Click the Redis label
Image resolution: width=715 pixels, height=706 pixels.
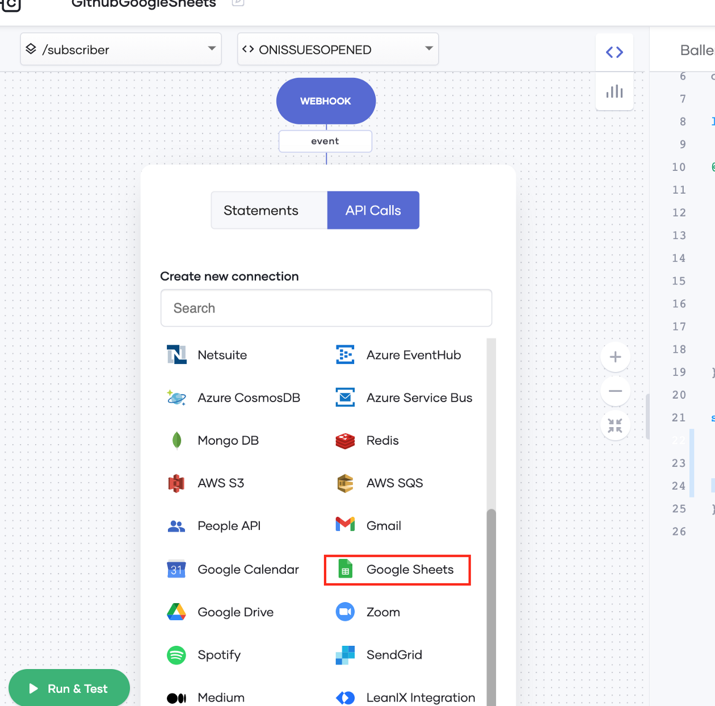[x=382, y=440]
